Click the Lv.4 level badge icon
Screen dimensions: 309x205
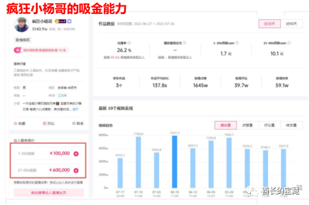pos(60,21)
